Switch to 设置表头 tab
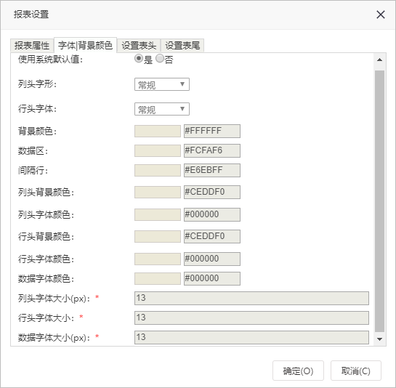 (139, 46)
